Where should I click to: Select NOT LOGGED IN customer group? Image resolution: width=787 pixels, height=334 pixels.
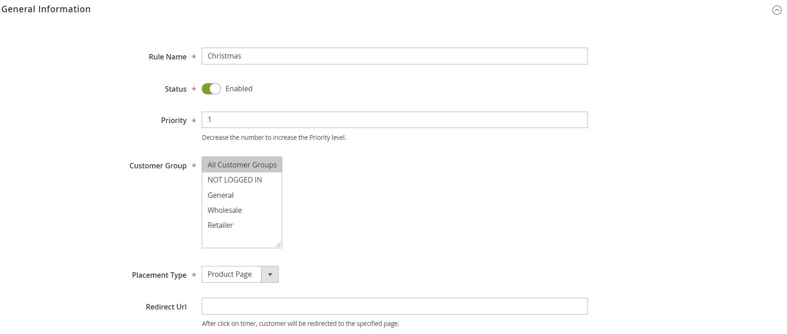click(x=242, y=180)
